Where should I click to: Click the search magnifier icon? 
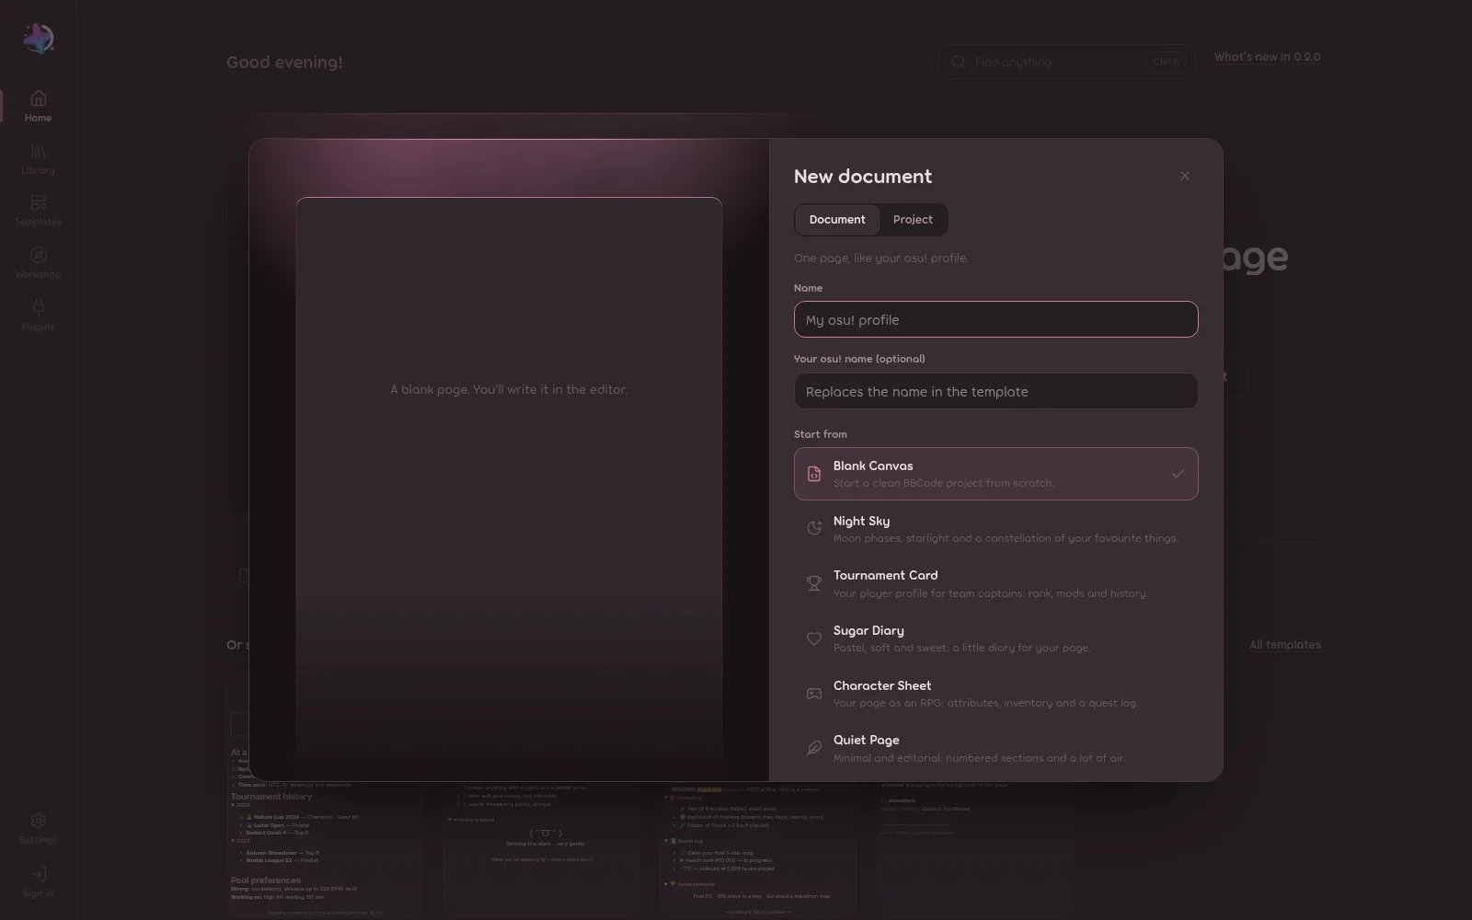click(x=959, y=62)
